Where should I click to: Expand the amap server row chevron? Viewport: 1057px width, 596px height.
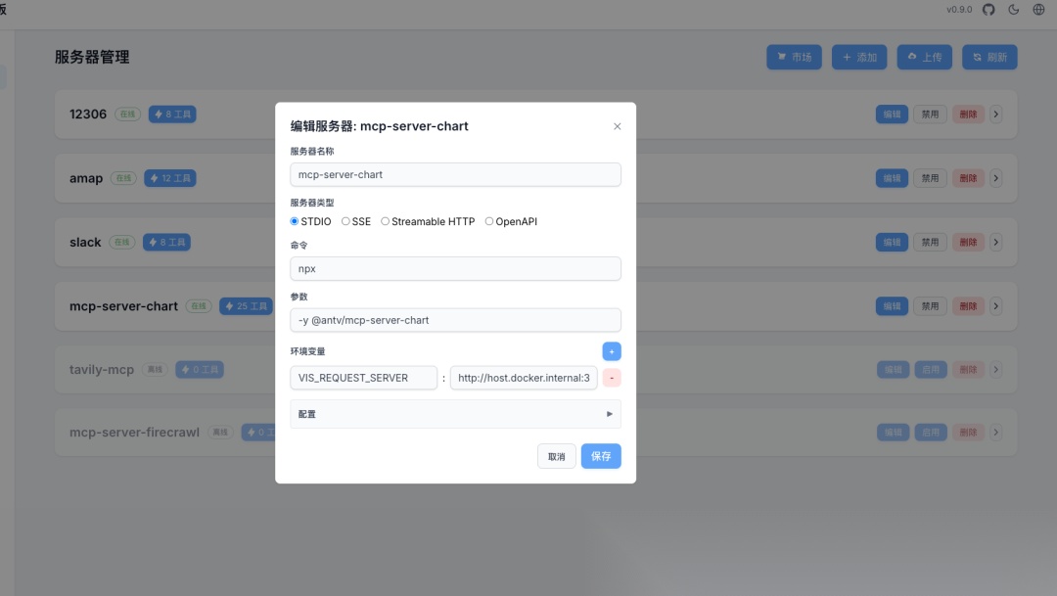point(995,178)
